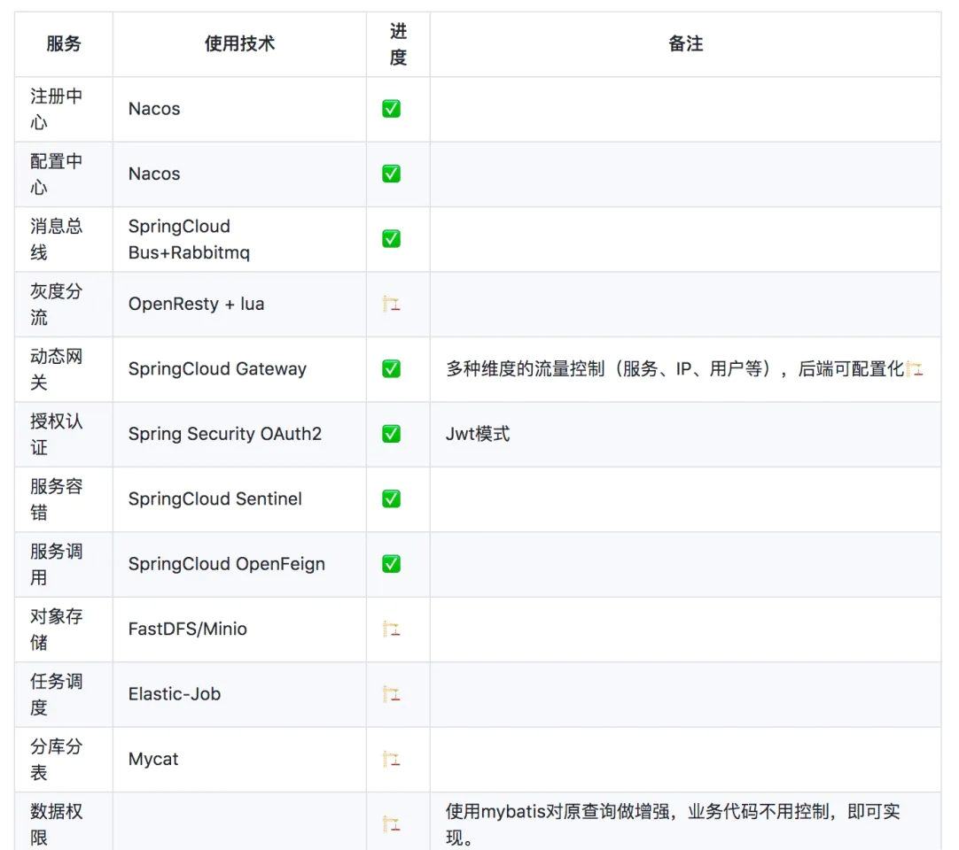
Task: Click the SpringCloud Sentinel cell
Action: (239, 499)
